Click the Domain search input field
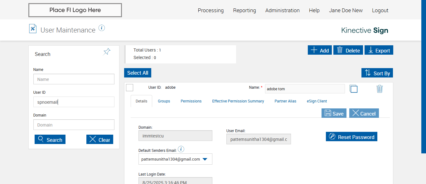This screenshot has height=184, width=426. point(74,125)
